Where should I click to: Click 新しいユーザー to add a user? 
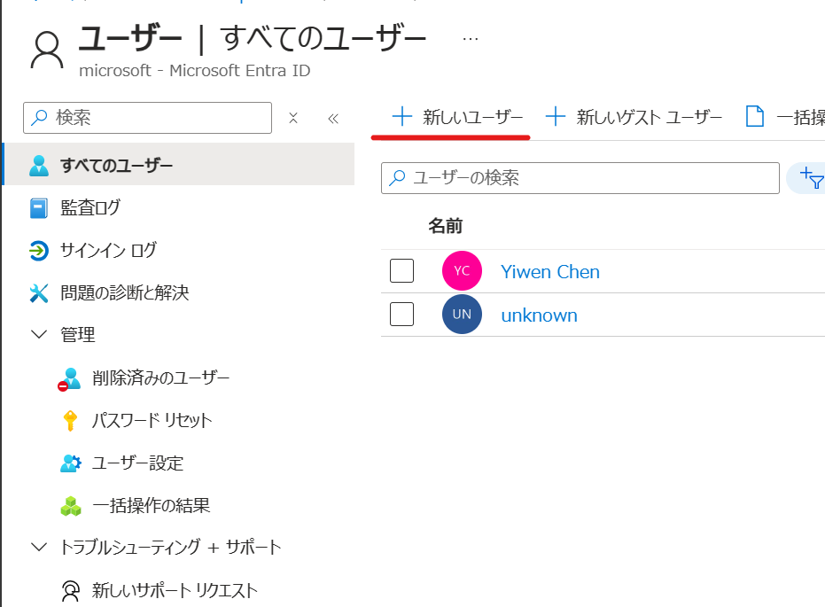458,117
